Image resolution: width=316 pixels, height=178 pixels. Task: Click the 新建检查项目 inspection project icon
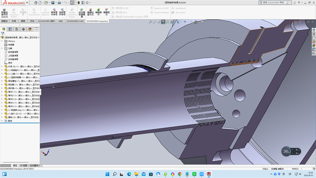pos(4,12)
